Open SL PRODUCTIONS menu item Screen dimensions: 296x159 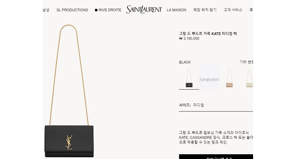(72, 10)
